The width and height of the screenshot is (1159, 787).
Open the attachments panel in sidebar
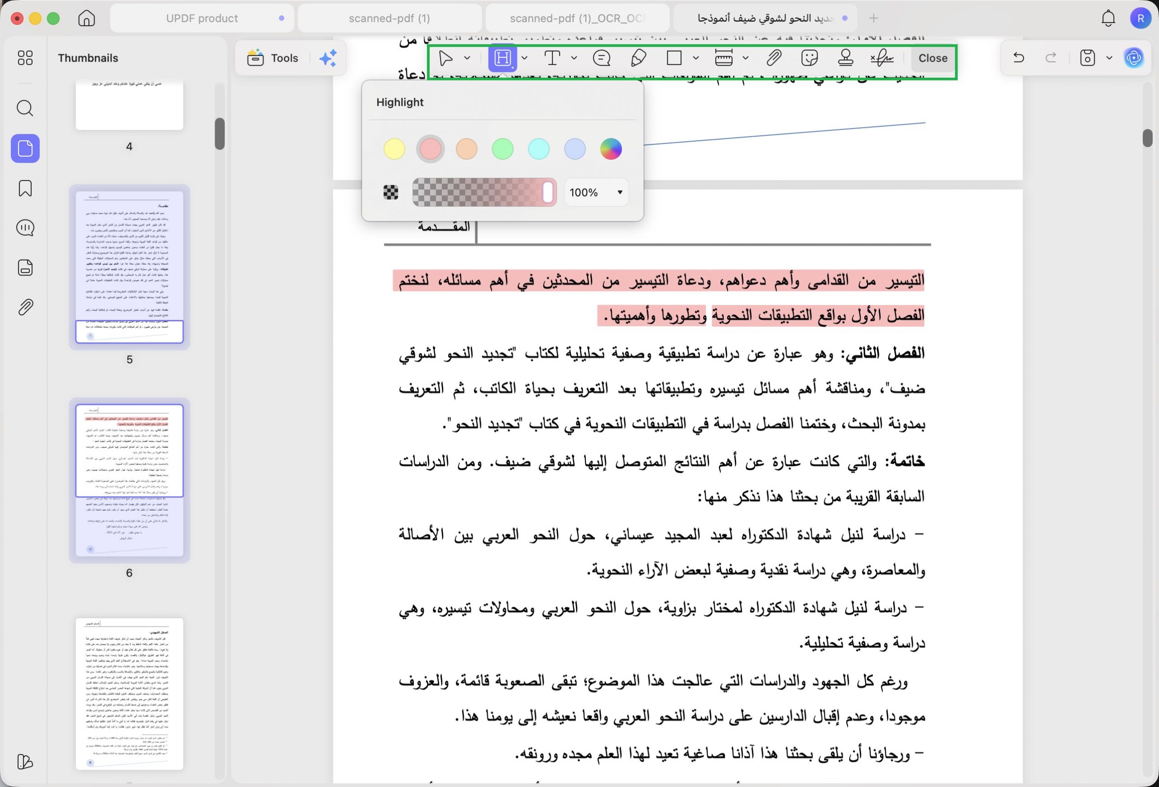click(25, 307)
